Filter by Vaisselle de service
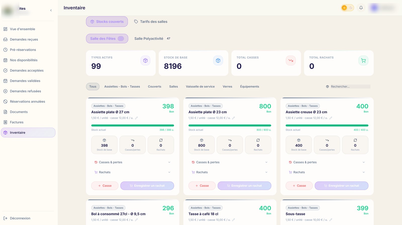 point(200,87)
